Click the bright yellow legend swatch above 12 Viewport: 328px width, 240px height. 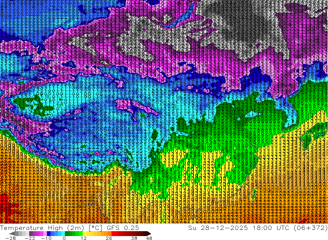85,233
